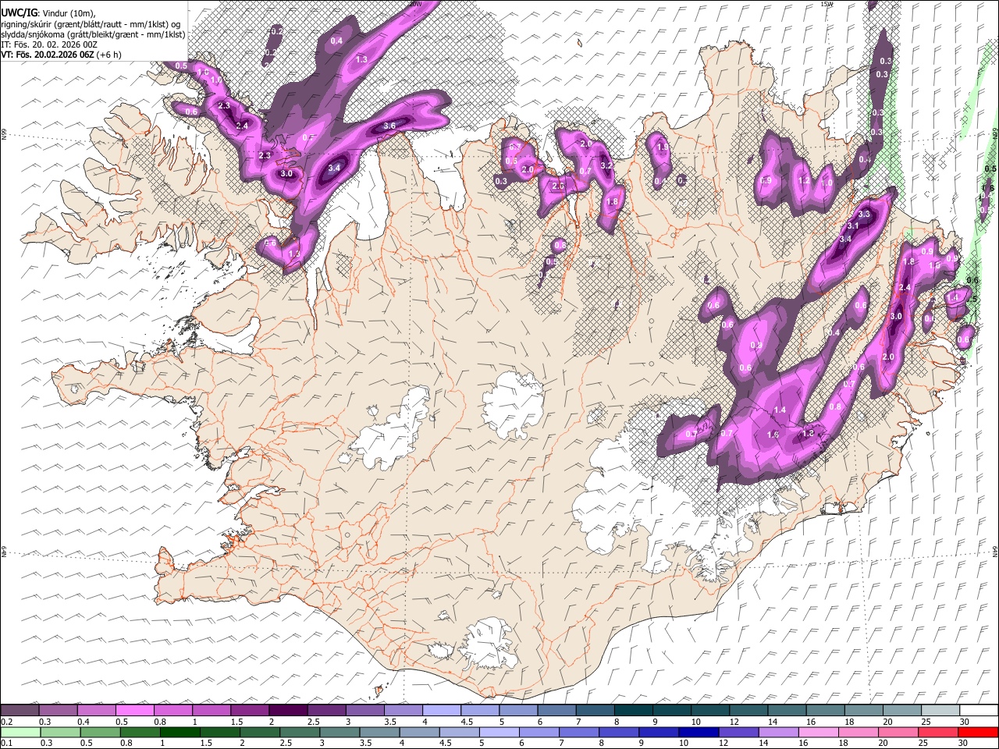Click the 3.2 precipitation value in the north
This screenshot has width=999, height=749.
(x=606, y=165)
